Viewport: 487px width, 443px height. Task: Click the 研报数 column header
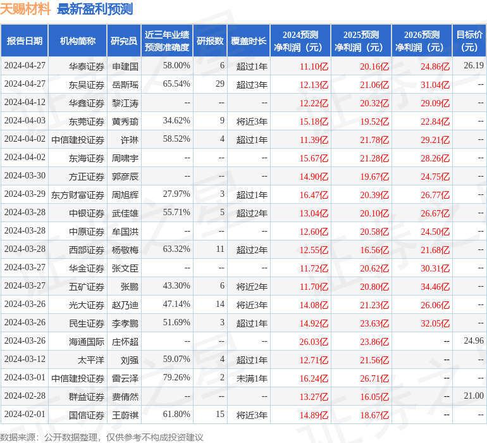tap(210, 41)
